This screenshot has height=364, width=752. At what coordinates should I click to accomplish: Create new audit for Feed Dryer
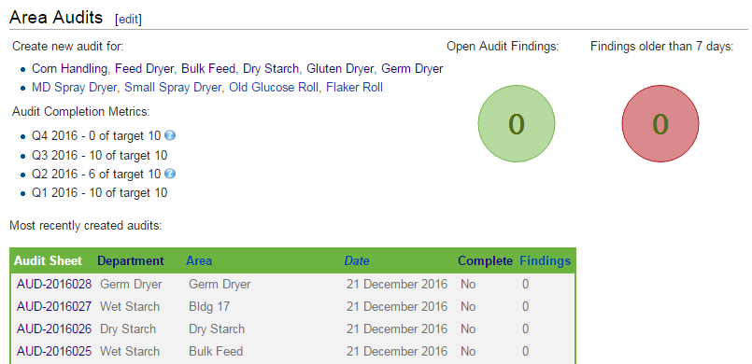point(145,69)
